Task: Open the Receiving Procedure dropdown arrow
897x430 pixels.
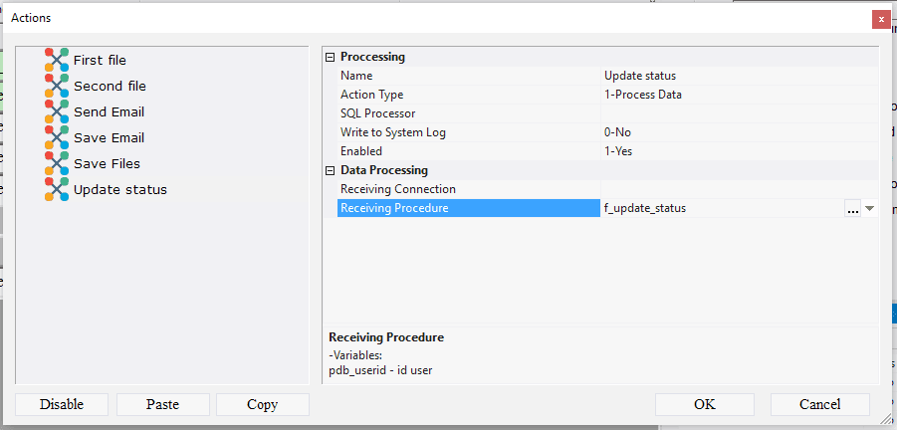Action: 869,209
